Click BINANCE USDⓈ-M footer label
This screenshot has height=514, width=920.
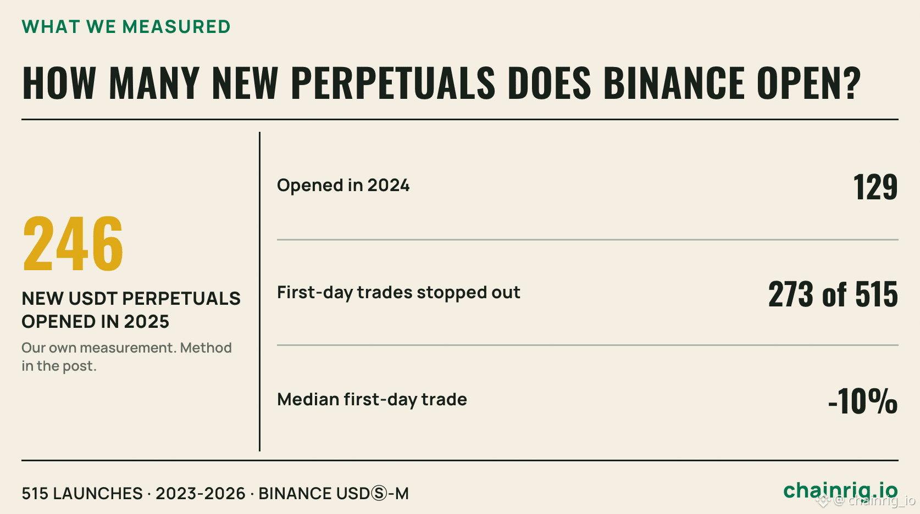click(334, 493)
